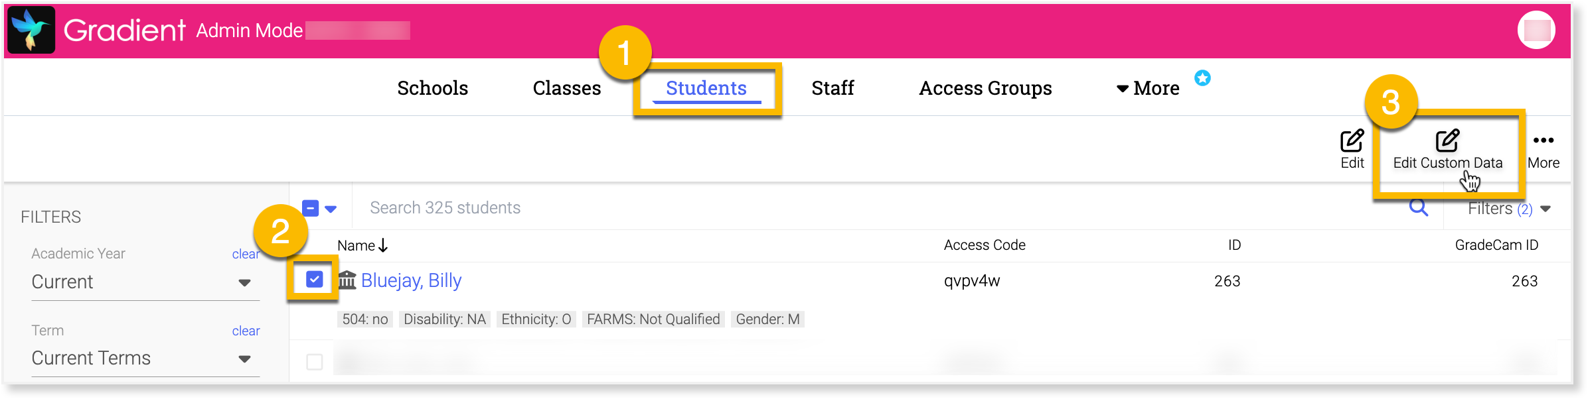Switch to the Staff tab
Screen dimensions: 1588x399
[833, 88]
